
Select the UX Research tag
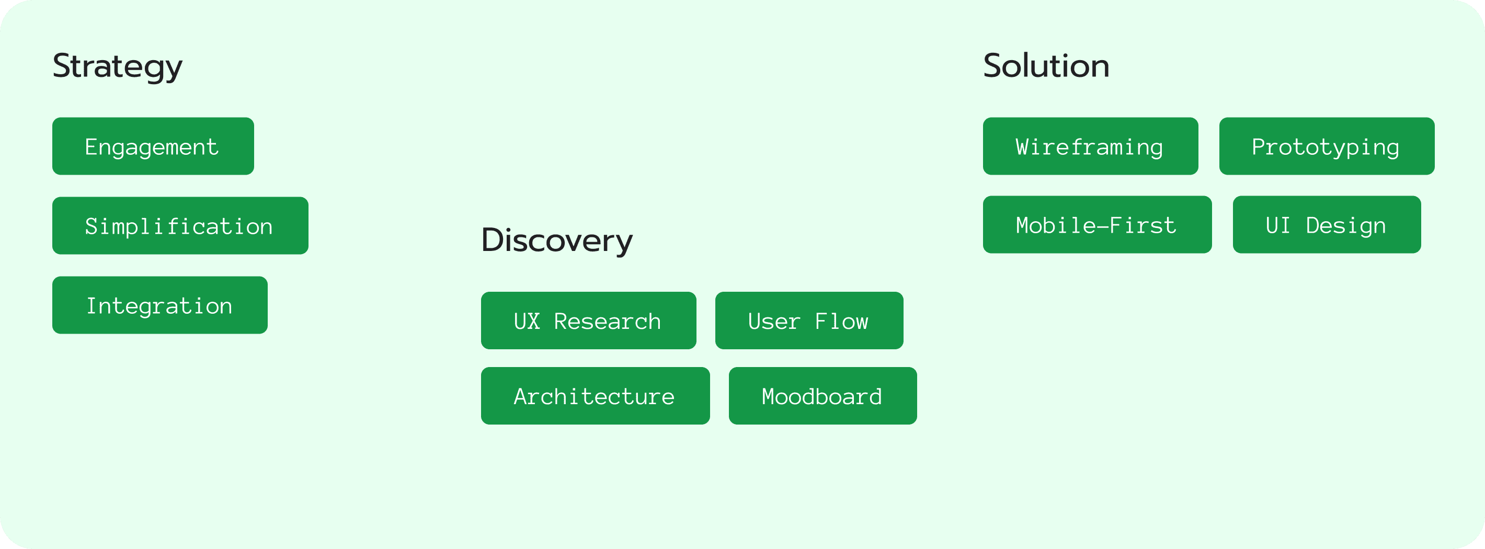[588, 321]
